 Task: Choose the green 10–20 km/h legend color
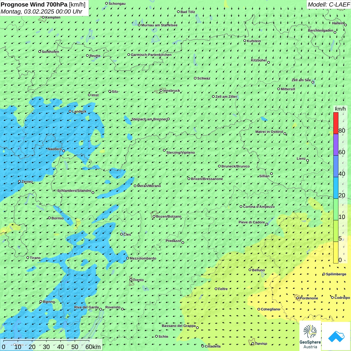(336, 210)
